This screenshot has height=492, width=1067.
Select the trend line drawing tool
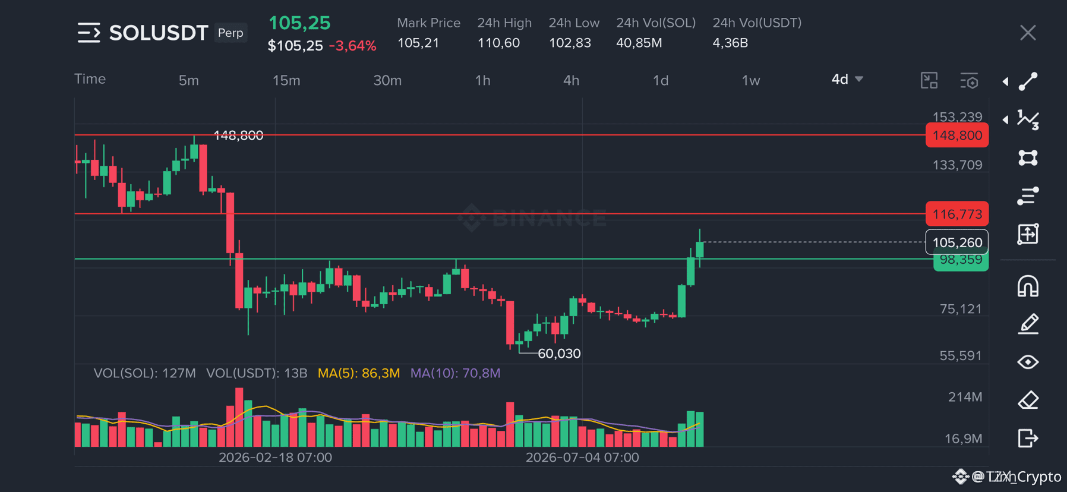point(1028,81)
